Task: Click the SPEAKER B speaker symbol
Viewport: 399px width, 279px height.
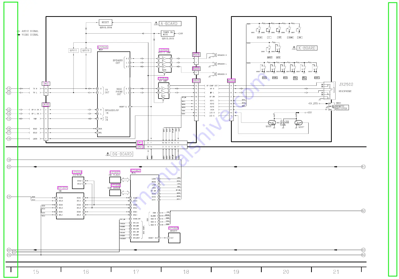Action: [215, 74]
